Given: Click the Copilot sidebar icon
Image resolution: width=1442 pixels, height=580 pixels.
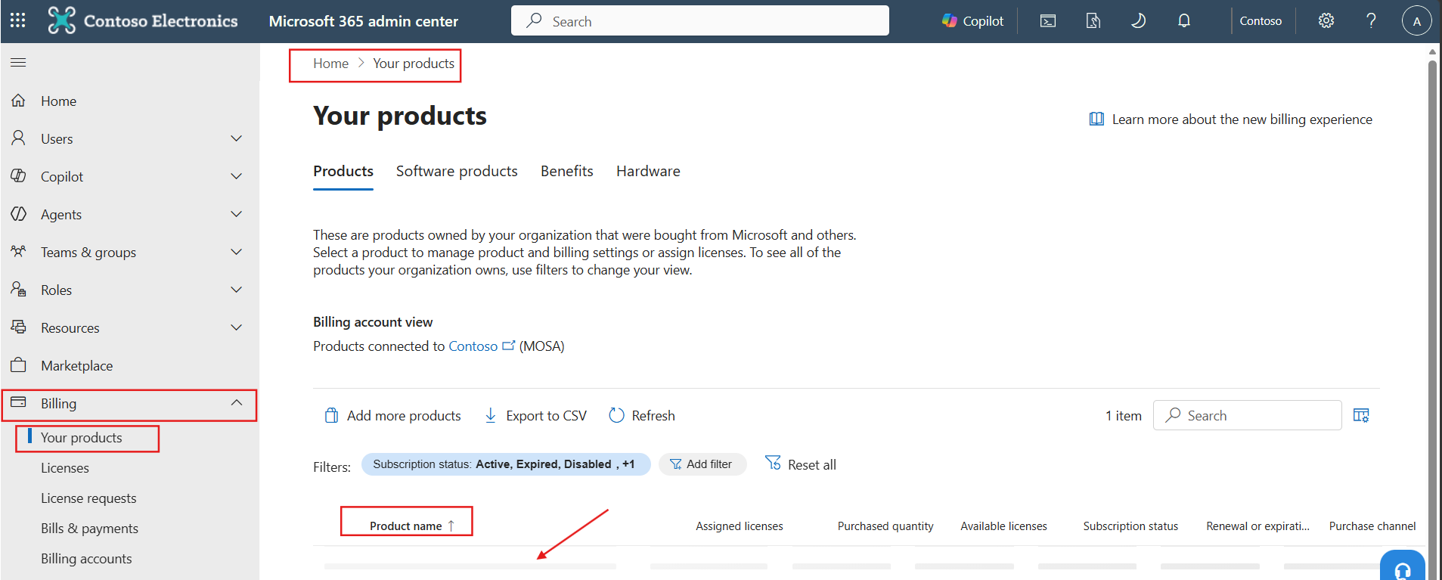Looking at the screenshot, I should (x=19, y=176).
